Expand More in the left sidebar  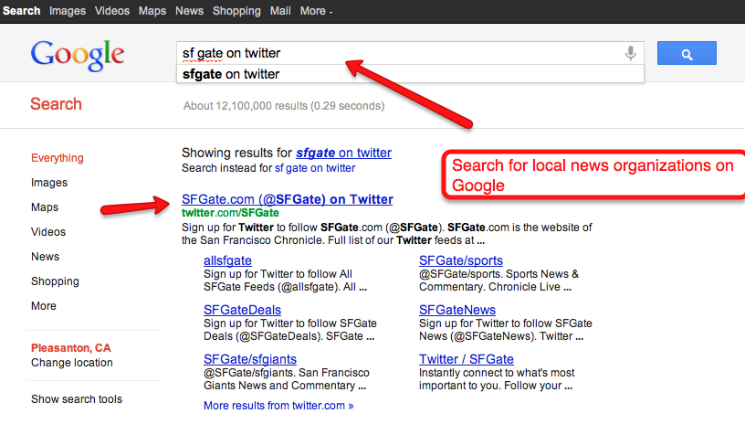(44, 306)
